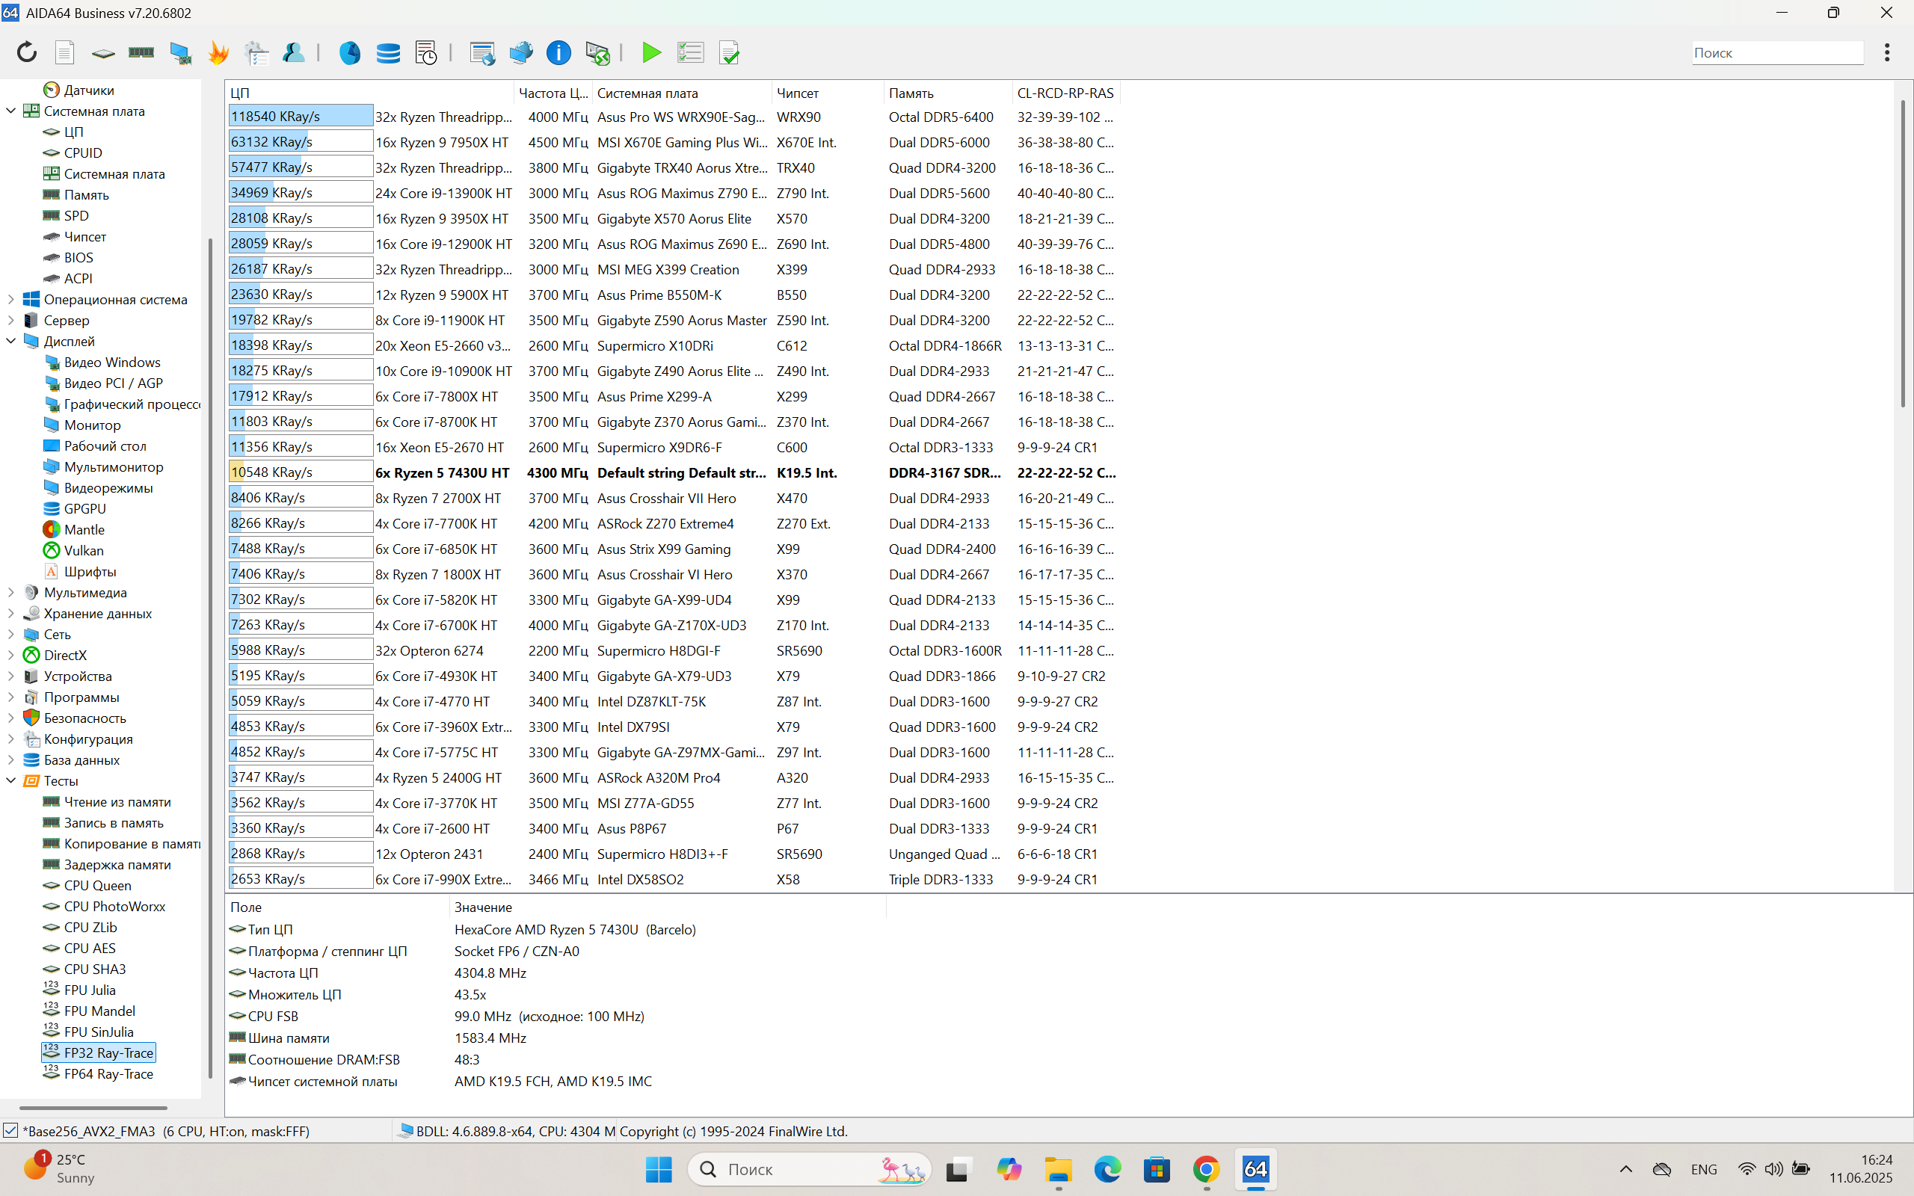
Task: Open the memory stick benchmark icon
Action: click(x=141, y=52)
